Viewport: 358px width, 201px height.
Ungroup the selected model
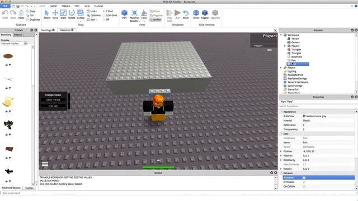(156, 15)
